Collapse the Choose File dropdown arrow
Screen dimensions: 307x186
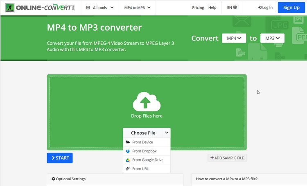pos(167,133)
